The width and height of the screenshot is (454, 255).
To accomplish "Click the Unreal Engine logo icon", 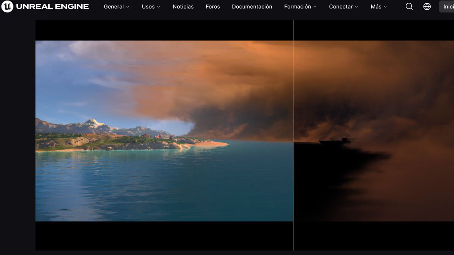I will pos(7,6).
